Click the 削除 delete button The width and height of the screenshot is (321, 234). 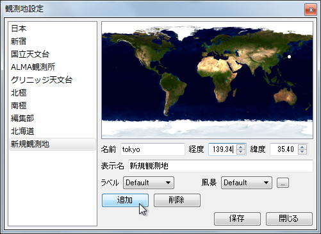coord(177,200)
